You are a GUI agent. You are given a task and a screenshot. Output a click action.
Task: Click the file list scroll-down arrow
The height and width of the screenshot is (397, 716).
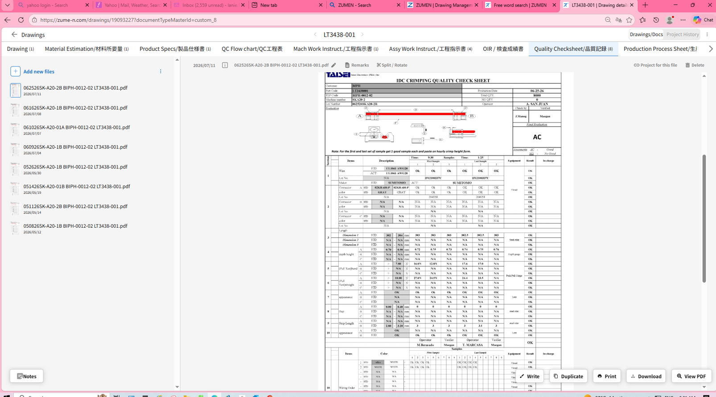coord(177,387)
